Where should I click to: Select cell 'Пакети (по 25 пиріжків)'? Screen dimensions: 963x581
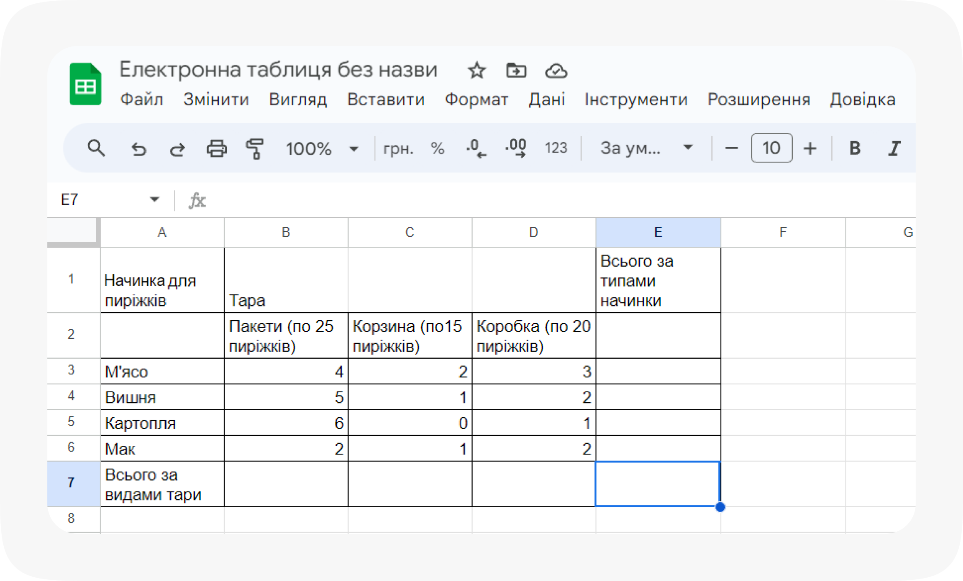286,335
